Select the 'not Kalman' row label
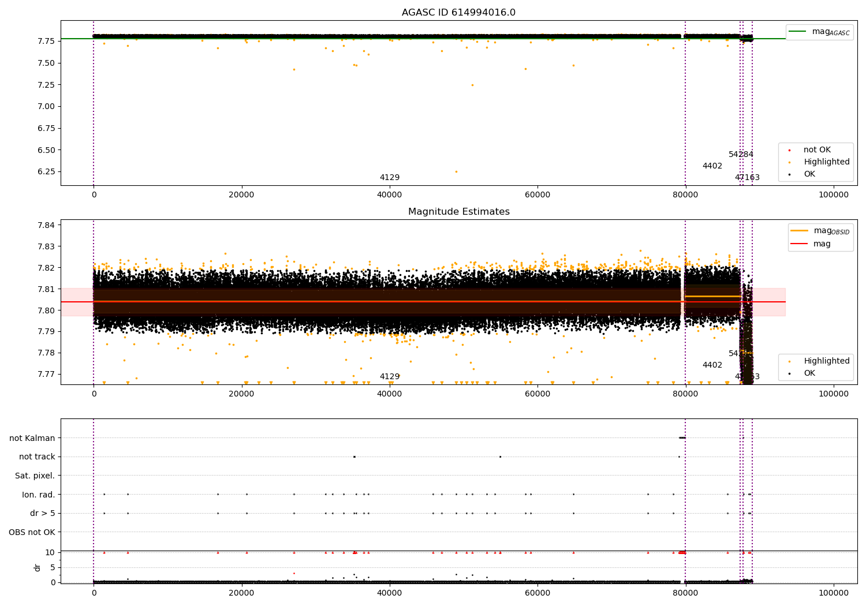This screenshot has height=606, width=866. click(x=32, y=438)
